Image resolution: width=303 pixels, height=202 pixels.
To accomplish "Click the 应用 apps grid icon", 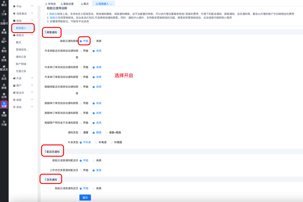I will (x=4, y=95).
